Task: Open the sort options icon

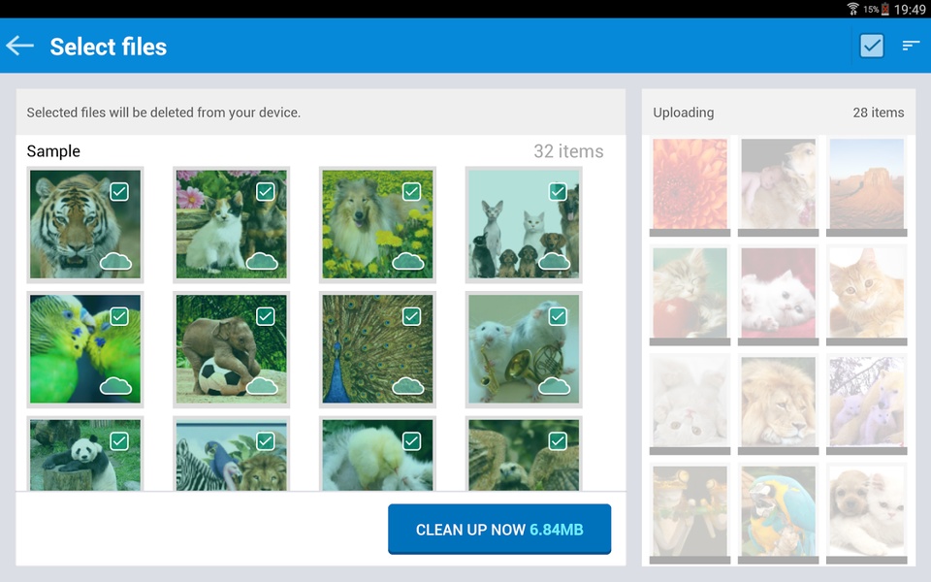Action: tap(911, 46)
